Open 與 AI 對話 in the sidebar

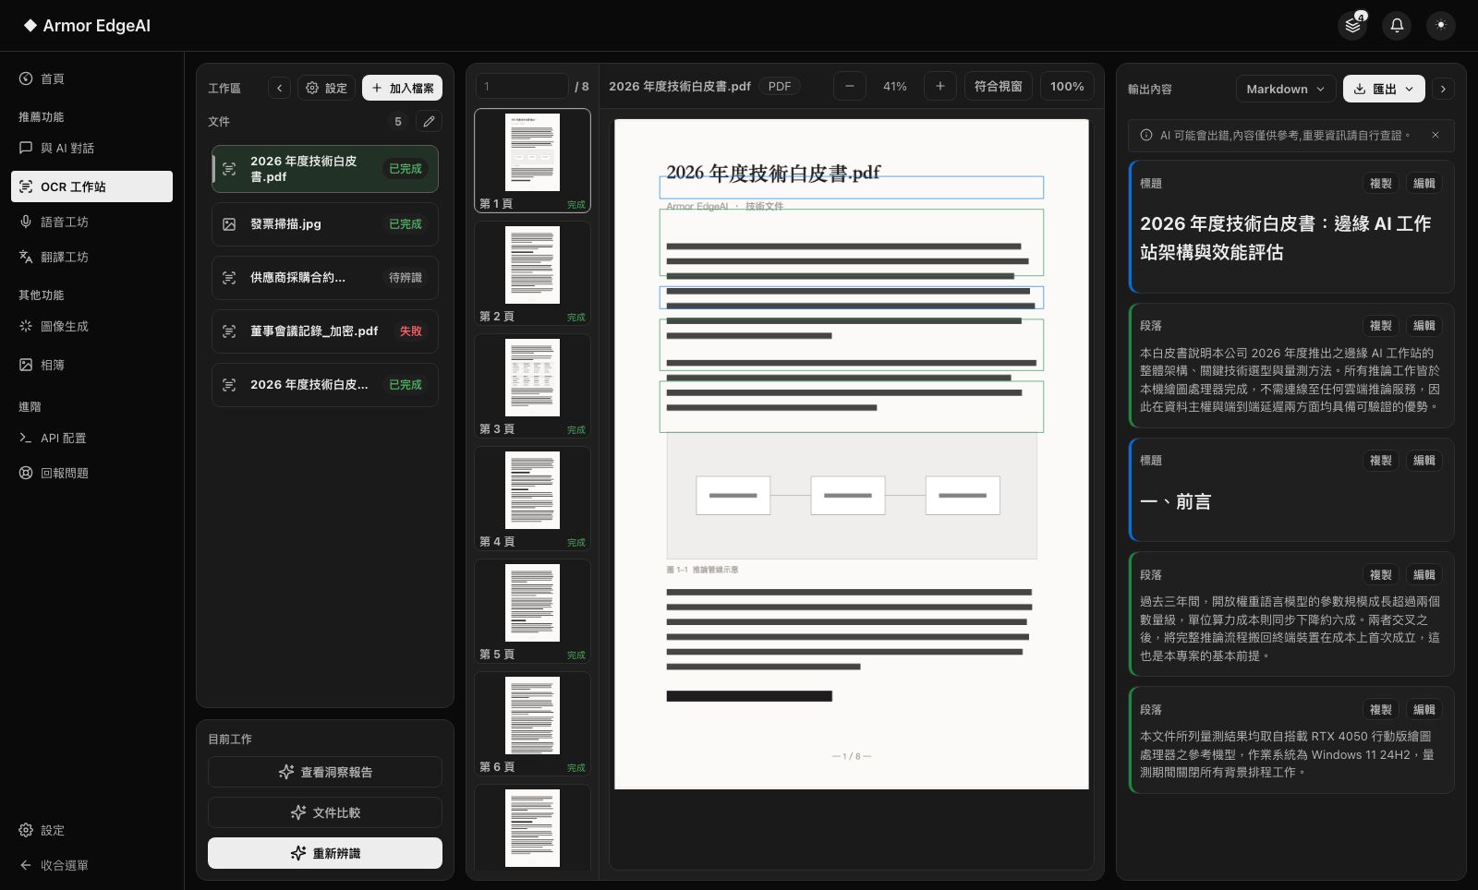pyautogui.click(x=91, y=148)
